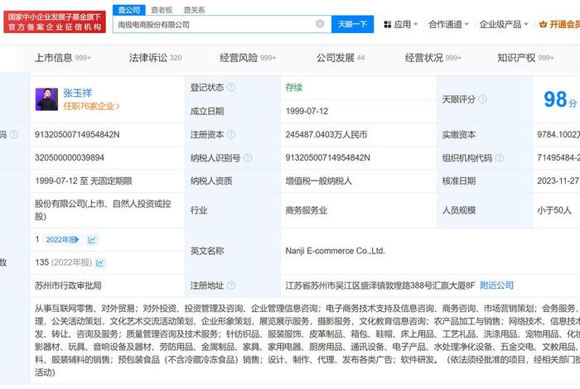Screen dimensions: 580x389
Task: Open the 知识产权 section tab
Action: [x=525, y=58]
